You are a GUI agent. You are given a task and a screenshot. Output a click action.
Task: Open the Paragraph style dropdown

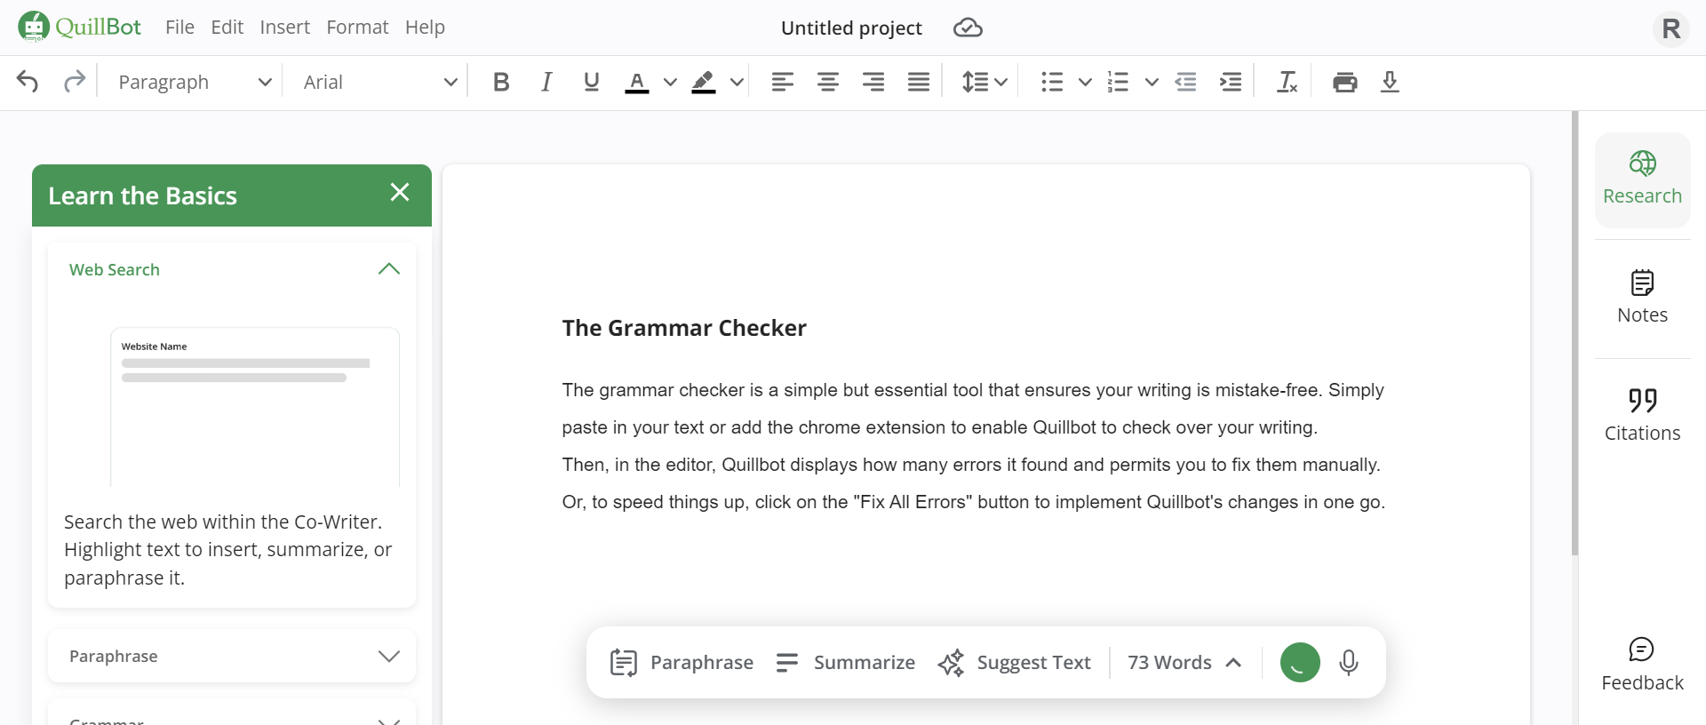click(195, 82)
